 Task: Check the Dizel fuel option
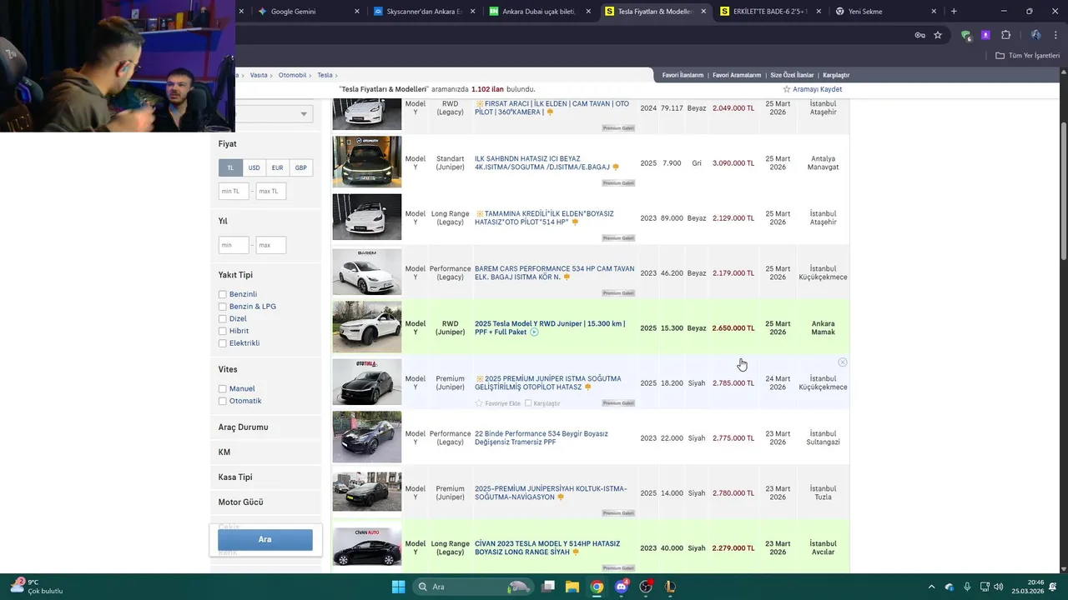click(223, 318)
